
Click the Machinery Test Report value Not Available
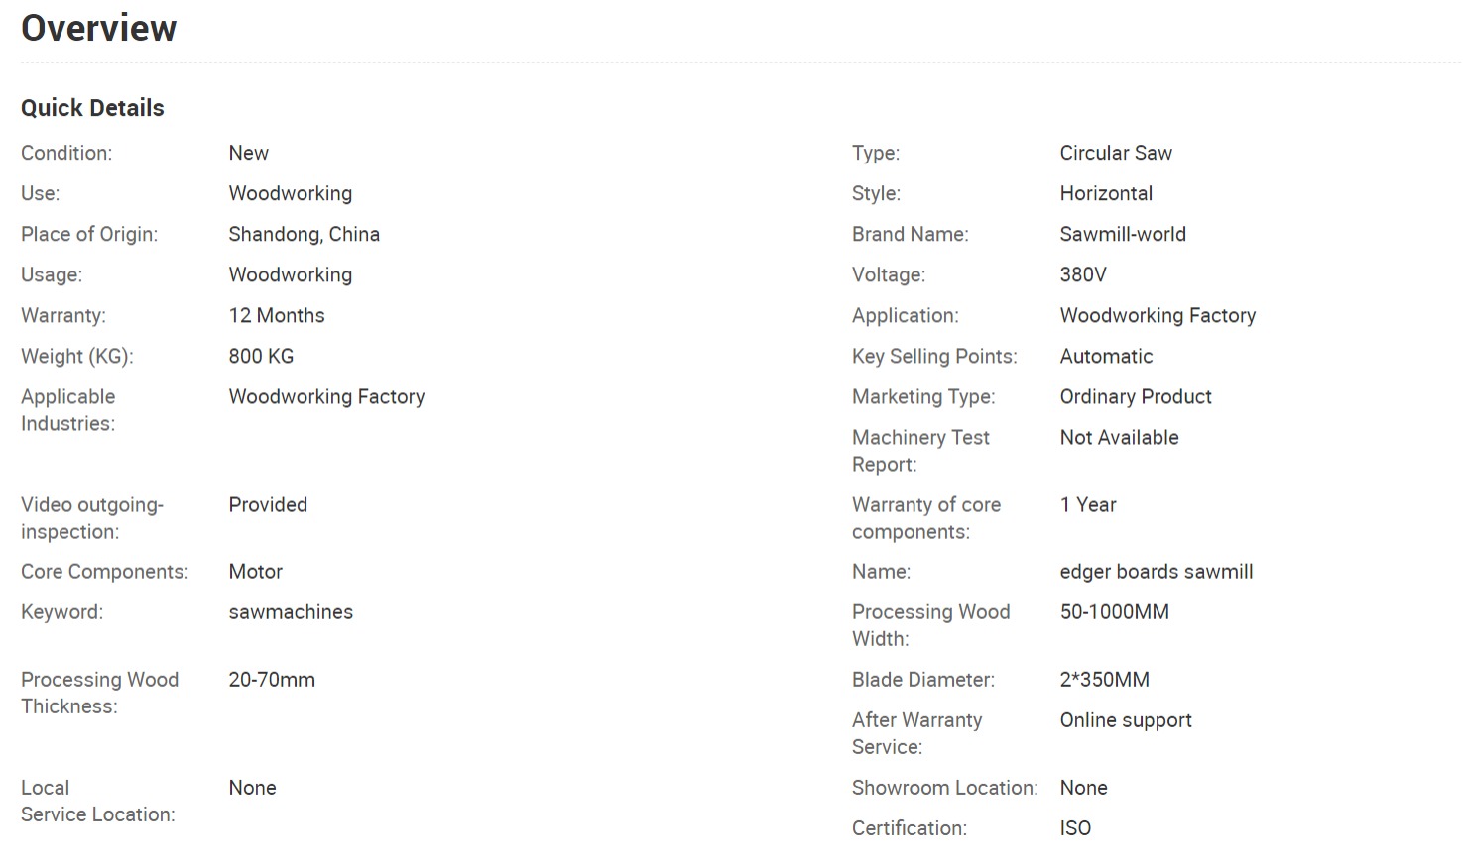click(1119, 438)
